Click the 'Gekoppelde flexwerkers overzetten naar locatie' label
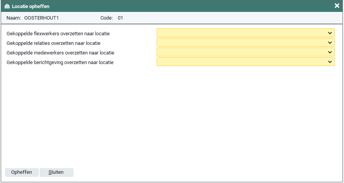The width and height of the screenshot is (344, 183). click(58, 34)
